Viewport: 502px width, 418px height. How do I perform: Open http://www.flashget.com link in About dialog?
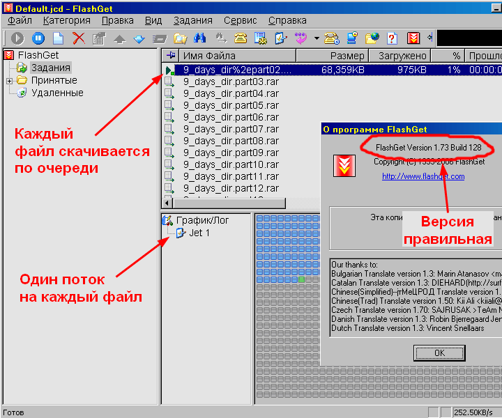(x=423, y=176)
